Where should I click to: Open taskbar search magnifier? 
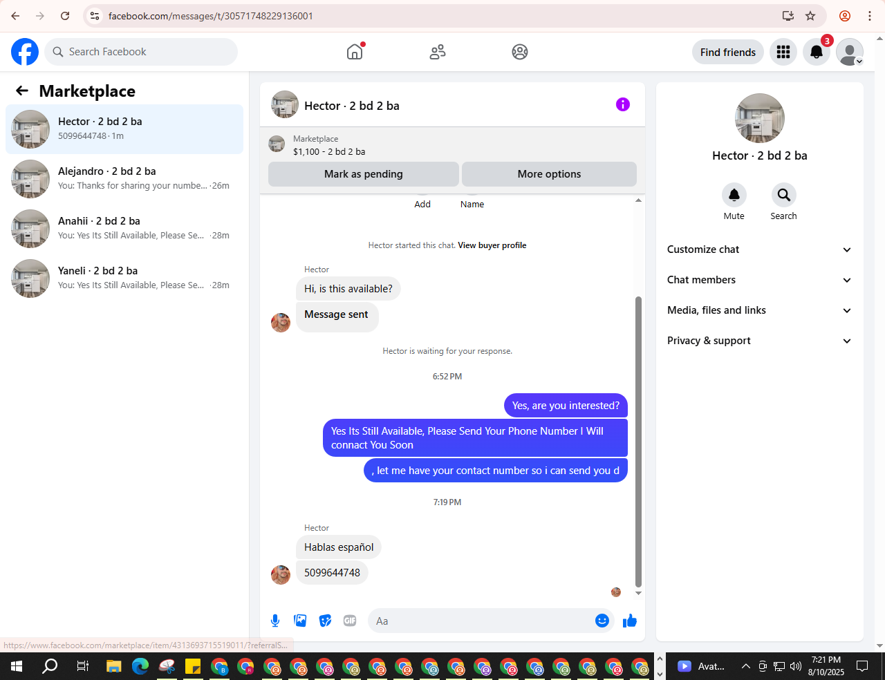[x=50, y=666]
